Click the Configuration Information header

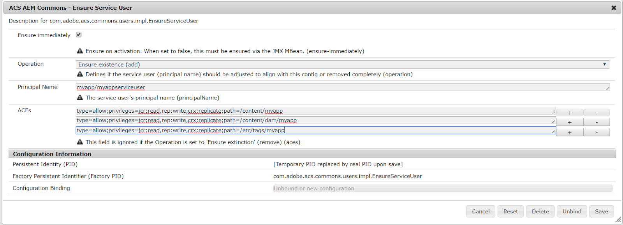click(312, 154)
